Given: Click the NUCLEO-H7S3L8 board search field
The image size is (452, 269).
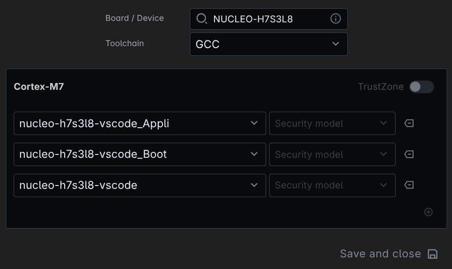Looking at the screenshot, I should 268,19.
